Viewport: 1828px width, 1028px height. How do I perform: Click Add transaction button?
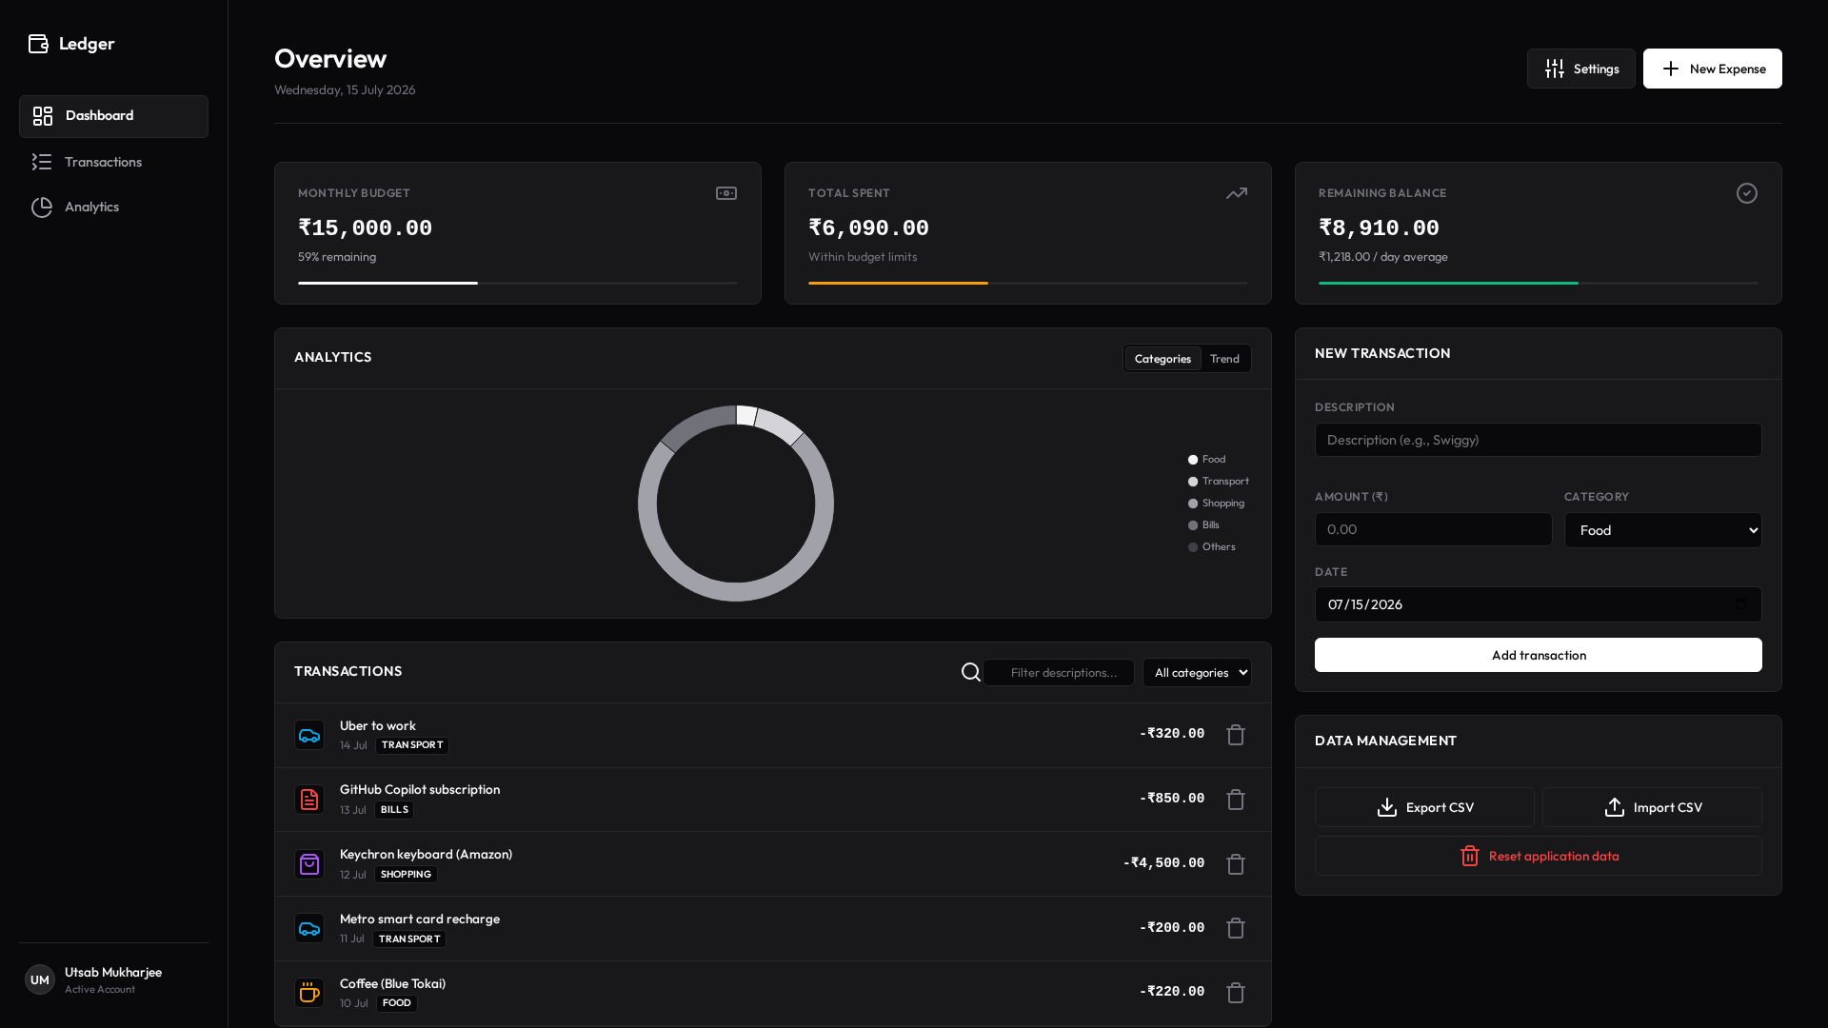[1538, 655]
